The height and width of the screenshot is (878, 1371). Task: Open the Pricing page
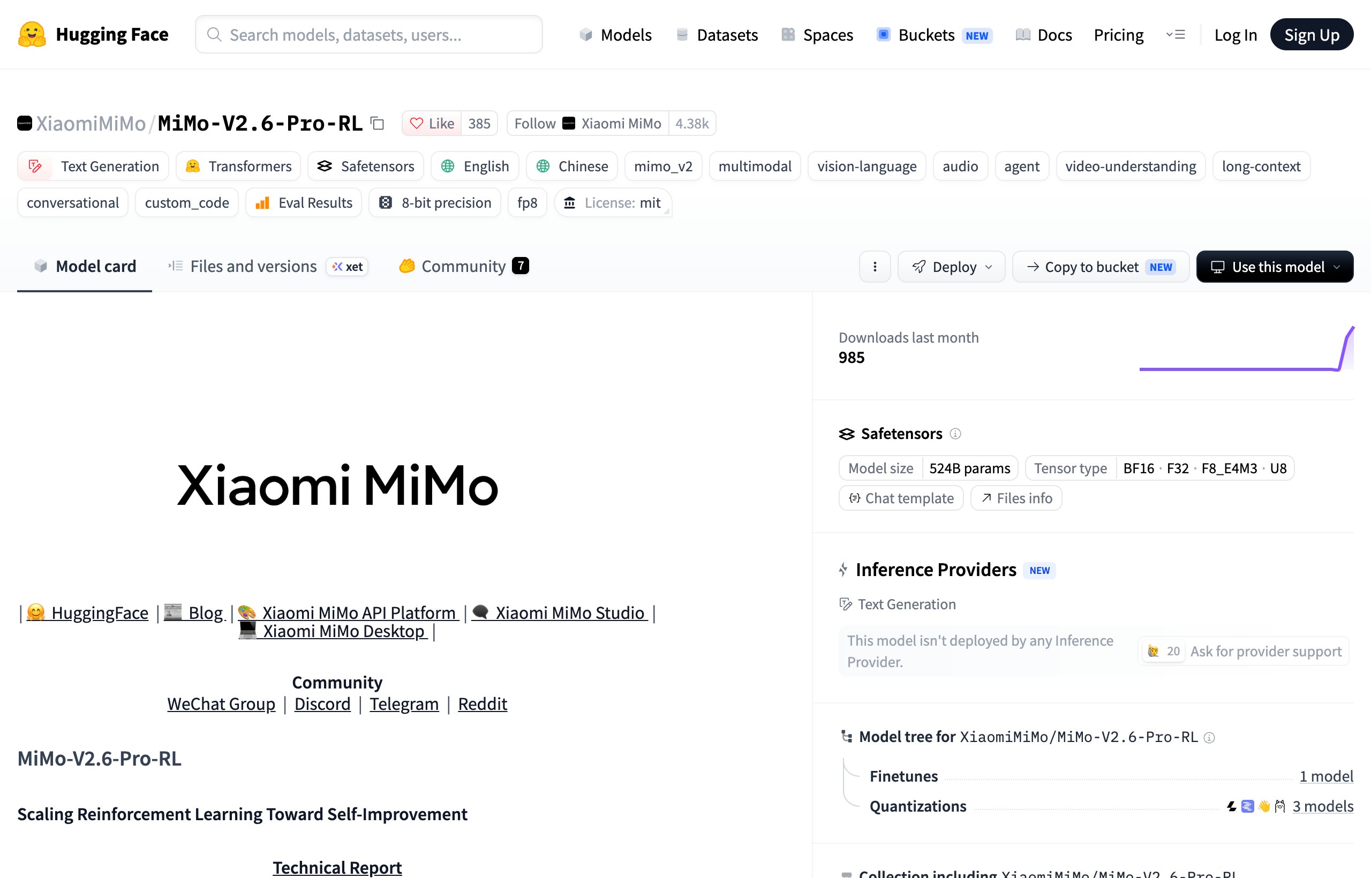[1118, 35]
